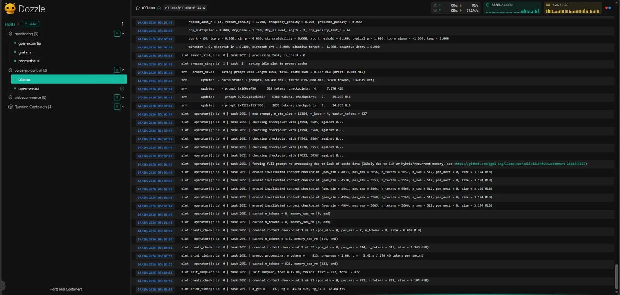The height and width of the screenshot is (295, 620).
Task: Expand the webecommerce group
Action: click(123, 97)
